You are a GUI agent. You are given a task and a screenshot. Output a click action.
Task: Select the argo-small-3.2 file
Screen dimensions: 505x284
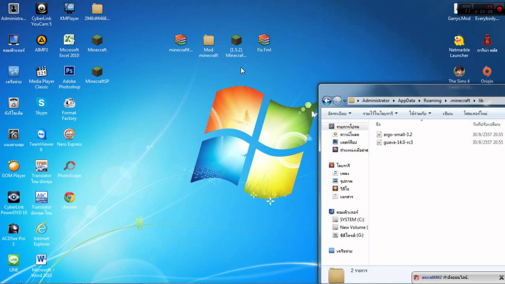tap(395, 135)
